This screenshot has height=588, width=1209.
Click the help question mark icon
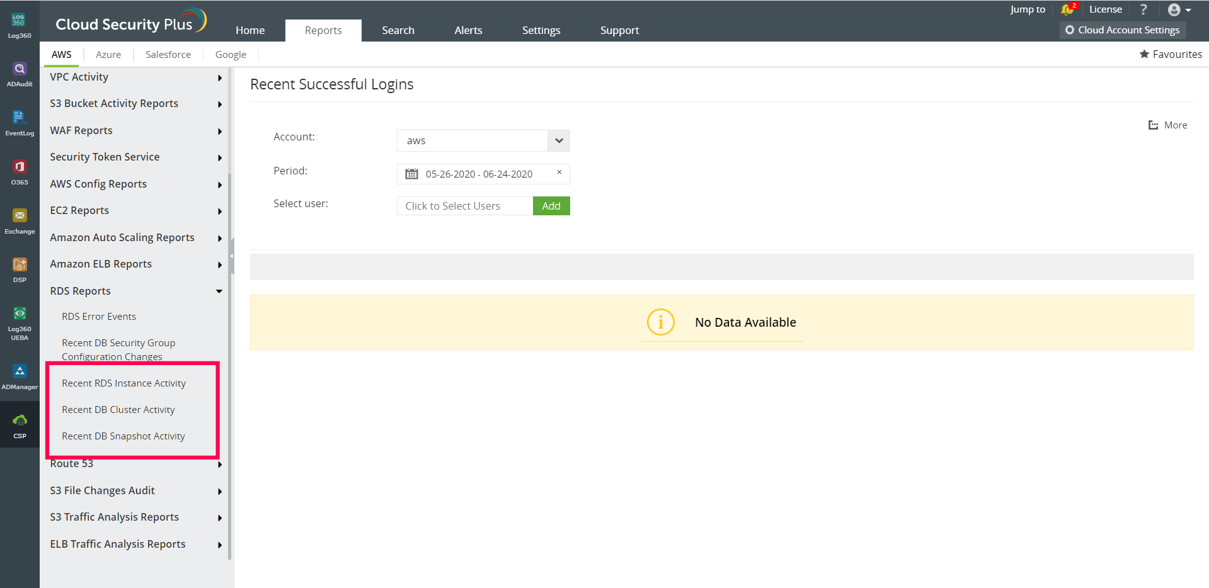tap(1143, 9)
